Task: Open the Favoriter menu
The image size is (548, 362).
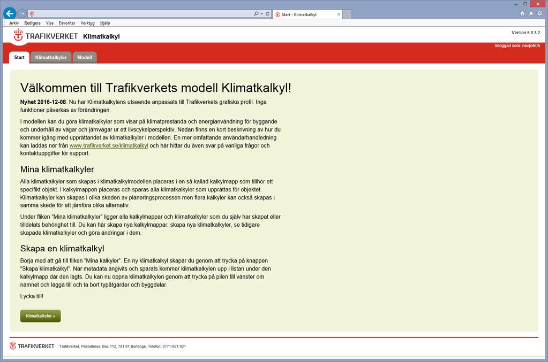Action: [67, 23]
